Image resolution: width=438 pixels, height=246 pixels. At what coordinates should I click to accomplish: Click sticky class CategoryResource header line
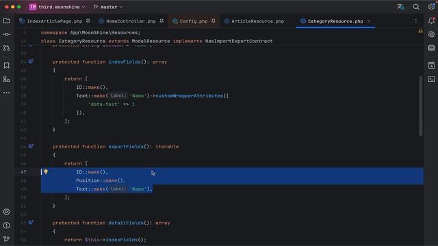coord(157,41)
